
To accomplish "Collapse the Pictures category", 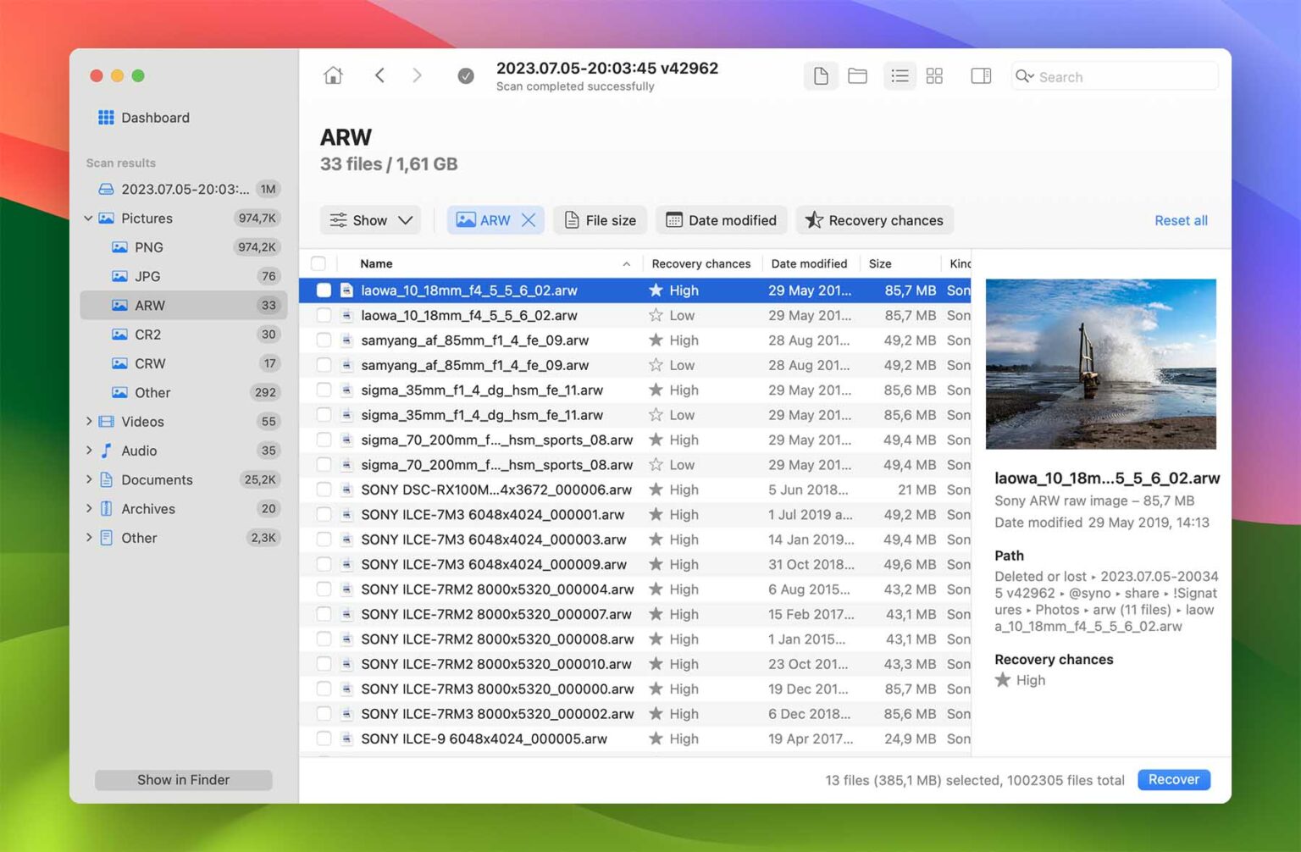I will 88,218.
